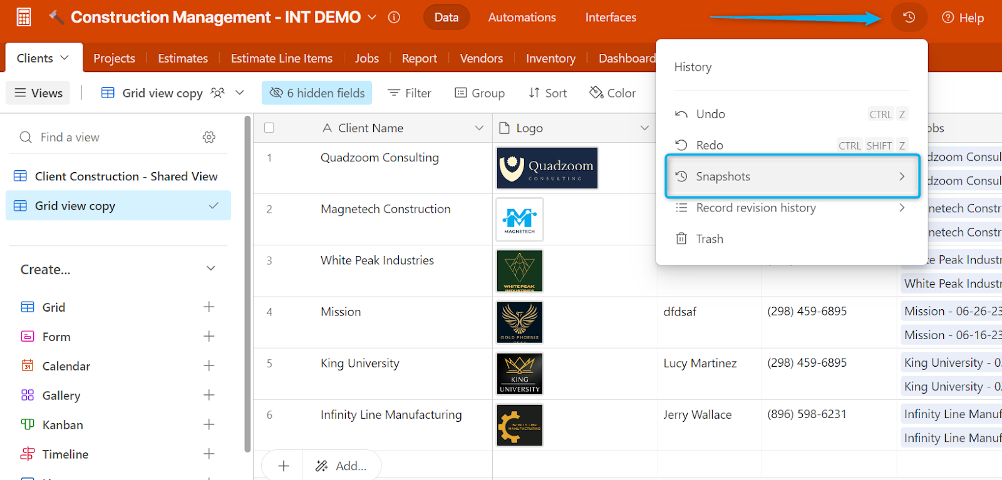Toggle the Views sidebar
The height and width of the screenshot is (480, 1002).
tap(38, 93)
